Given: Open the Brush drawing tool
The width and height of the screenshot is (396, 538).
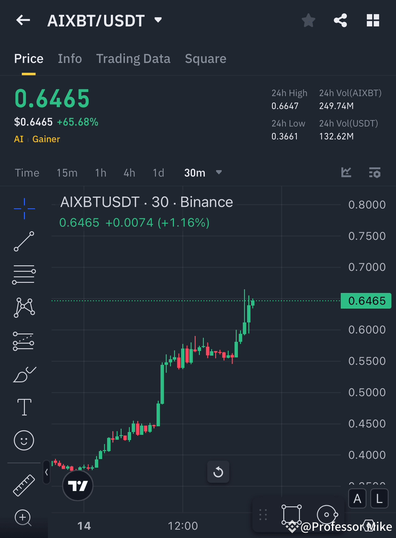Looking at the screenshot, I should 24,374.
